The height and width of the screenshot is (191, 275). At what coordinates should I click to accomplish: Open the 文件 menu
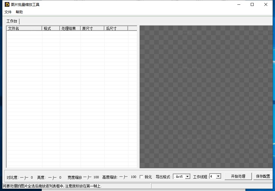[x=8, y=12]
